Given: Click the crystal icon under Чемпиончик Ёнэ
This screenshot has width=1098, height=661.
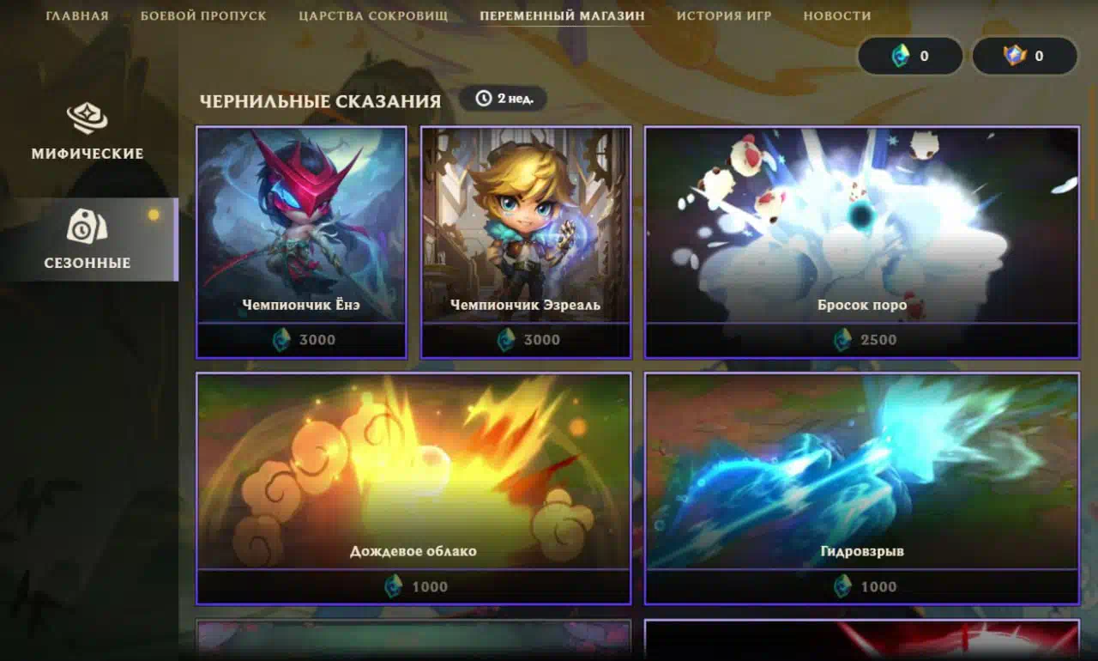Looking at the screenshot, I should click(282, 340).
